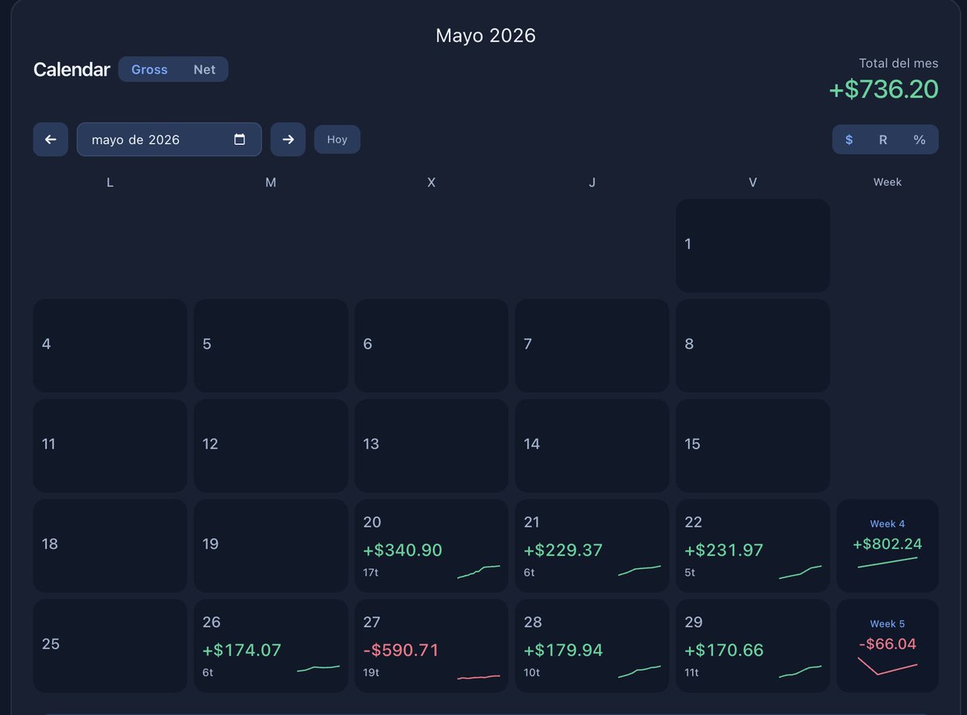Click the '19t' trade count on day 27
Viewport: 967px width, 715px height.
(x=371, y=672)
